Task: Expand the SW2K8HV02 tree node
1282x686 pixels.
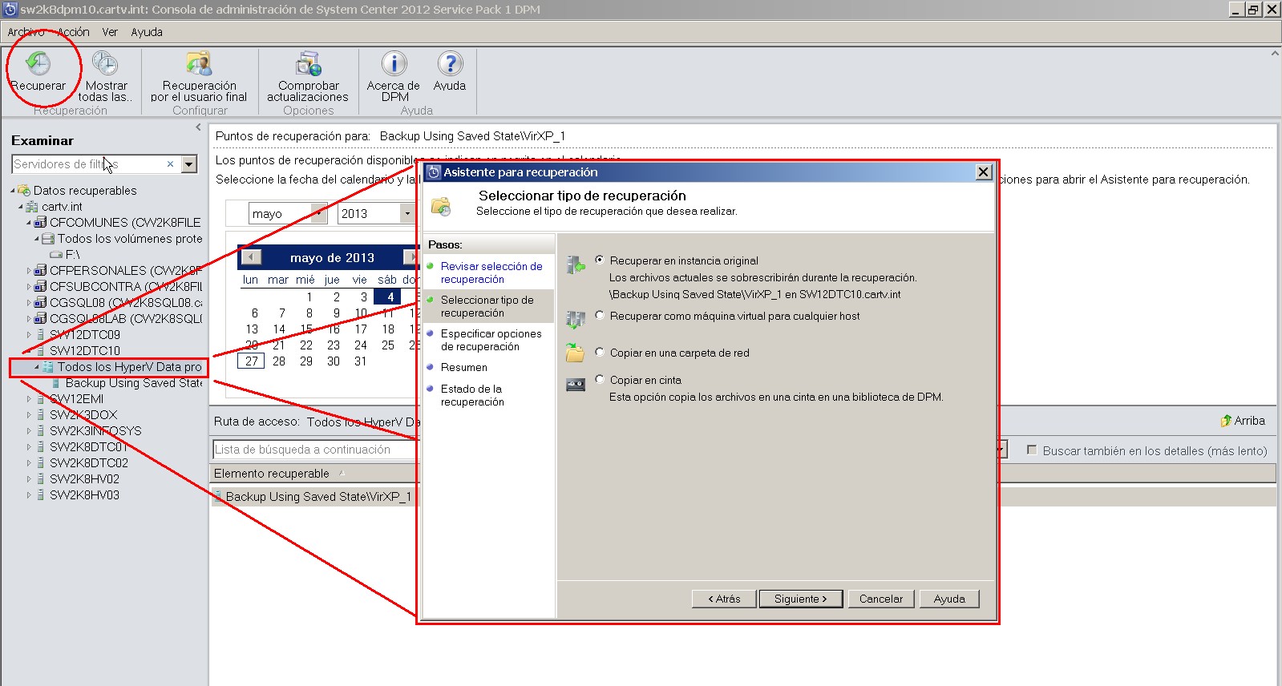Action: (x=30, y=479)
